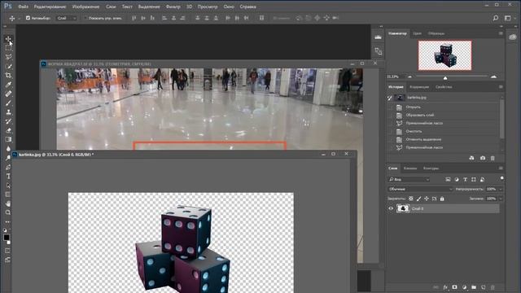Switch to the Каналы tab
This screenshot has width=521, height=293.
pos(410,168)
